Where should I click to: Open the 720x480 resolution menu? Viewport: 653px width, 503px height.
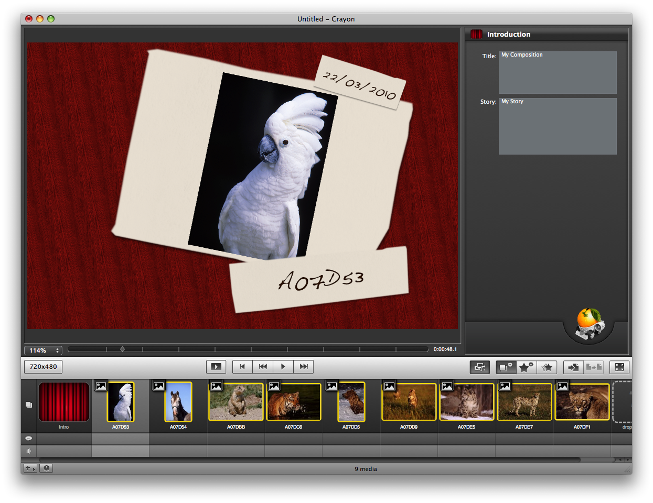point(43,367)
